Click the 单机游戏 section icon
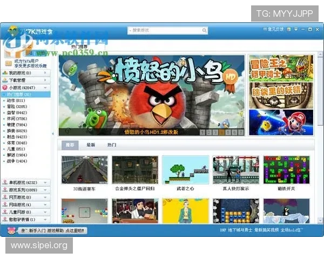 (5, 182)
